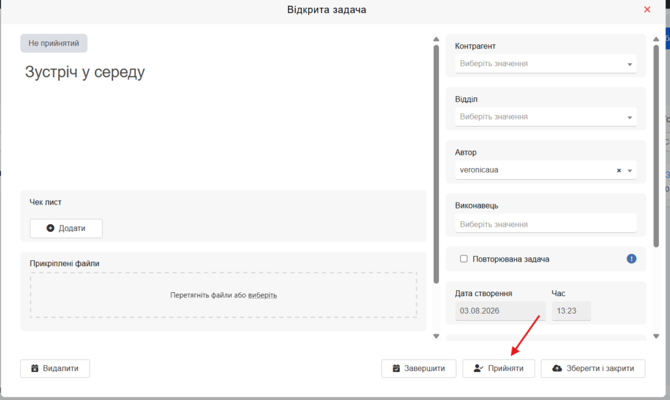
Task: Click user-check icon on Прийняти button
Action: click(x=478, y=369)
